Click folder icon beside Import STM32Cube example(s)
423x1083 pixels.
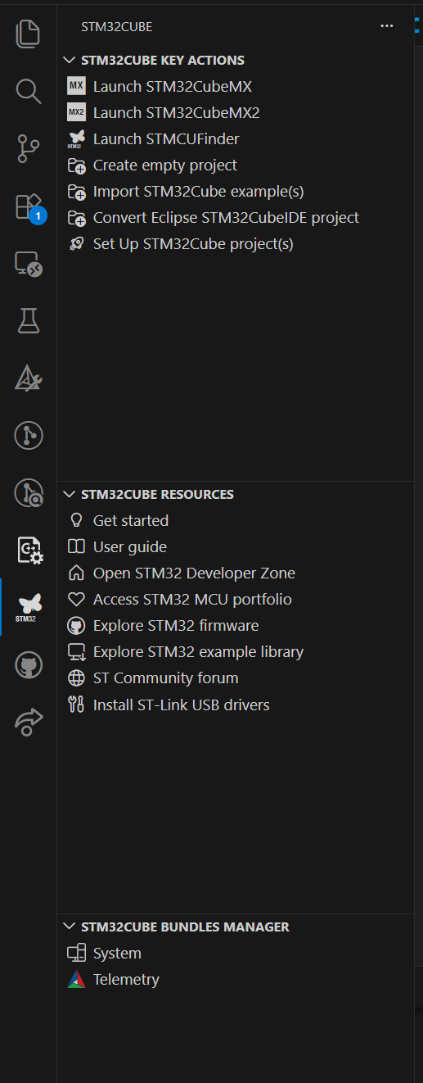tap(76, 192)
